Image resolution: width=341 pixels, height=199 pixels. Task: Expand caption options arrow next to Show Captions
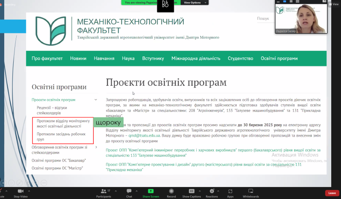pyautogui.click(x=199, y=191)
